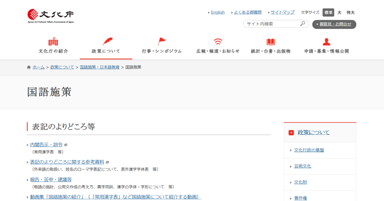This screenshot has width=384, height=201.
Task: Open the 報告・答申・建議等 link
Action: coord(51,180)
